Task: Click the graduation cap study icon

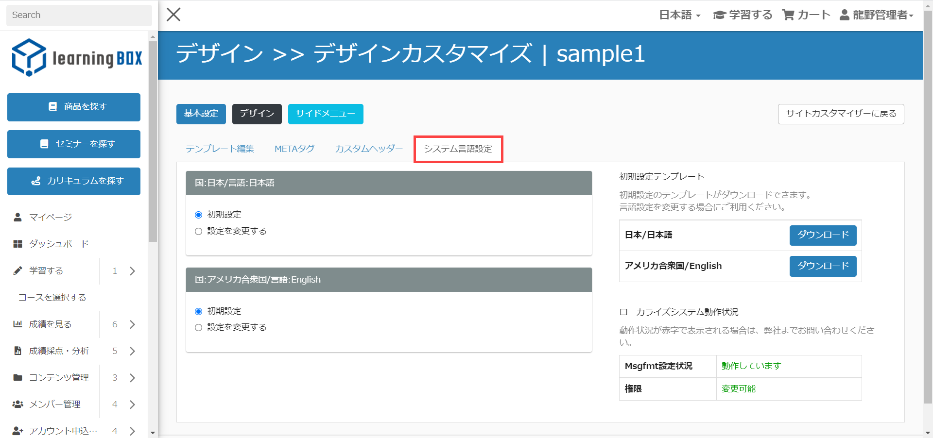Action: 719,15
